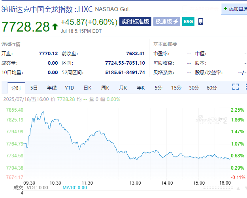Select the 周K weekly chart
This screenshot has height=198, width=247.
pyautogui.click(x=105, y=88)
